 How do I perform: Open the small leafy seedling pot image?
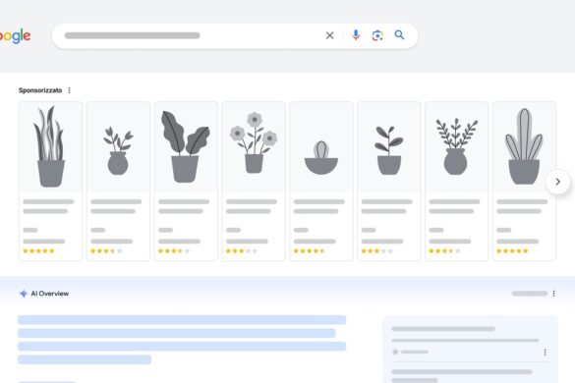coord(388,146)
